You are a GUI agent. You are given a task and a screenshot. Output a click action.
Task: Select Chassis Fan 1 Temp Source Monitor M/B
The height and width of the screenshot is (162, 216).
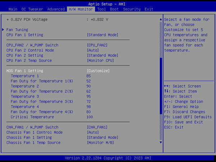100,143
